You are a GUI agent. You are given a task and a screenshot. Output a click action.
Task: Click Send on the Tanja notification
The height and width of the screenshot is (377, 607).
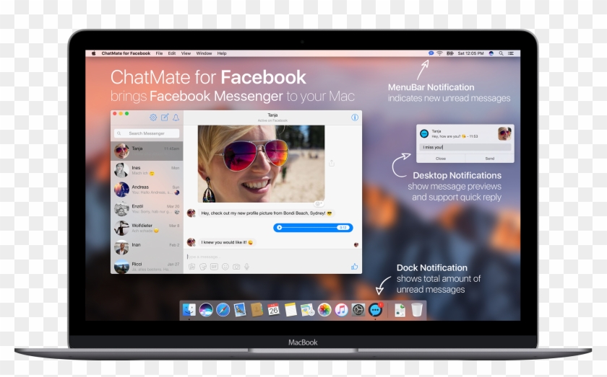[x=490, y=159]
